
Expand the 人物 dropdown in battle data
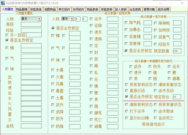pyautogui.click(x=72, y=19)
